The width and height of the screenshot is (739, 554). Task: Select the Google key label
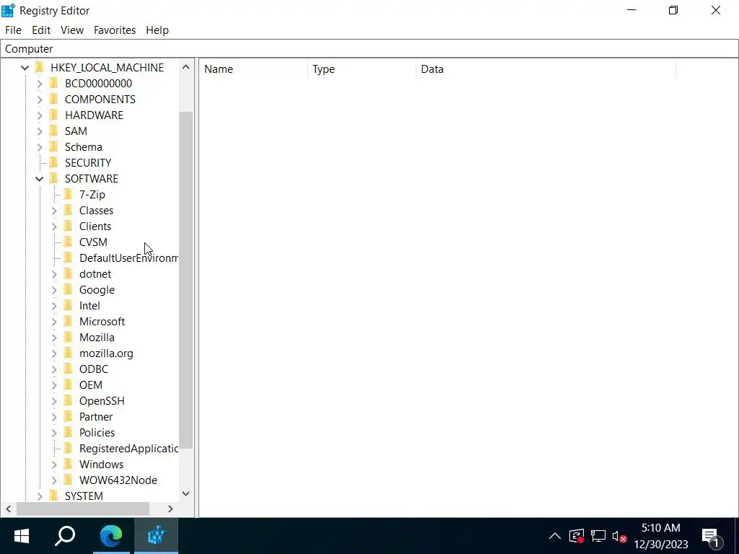click(x=97, y=290)
